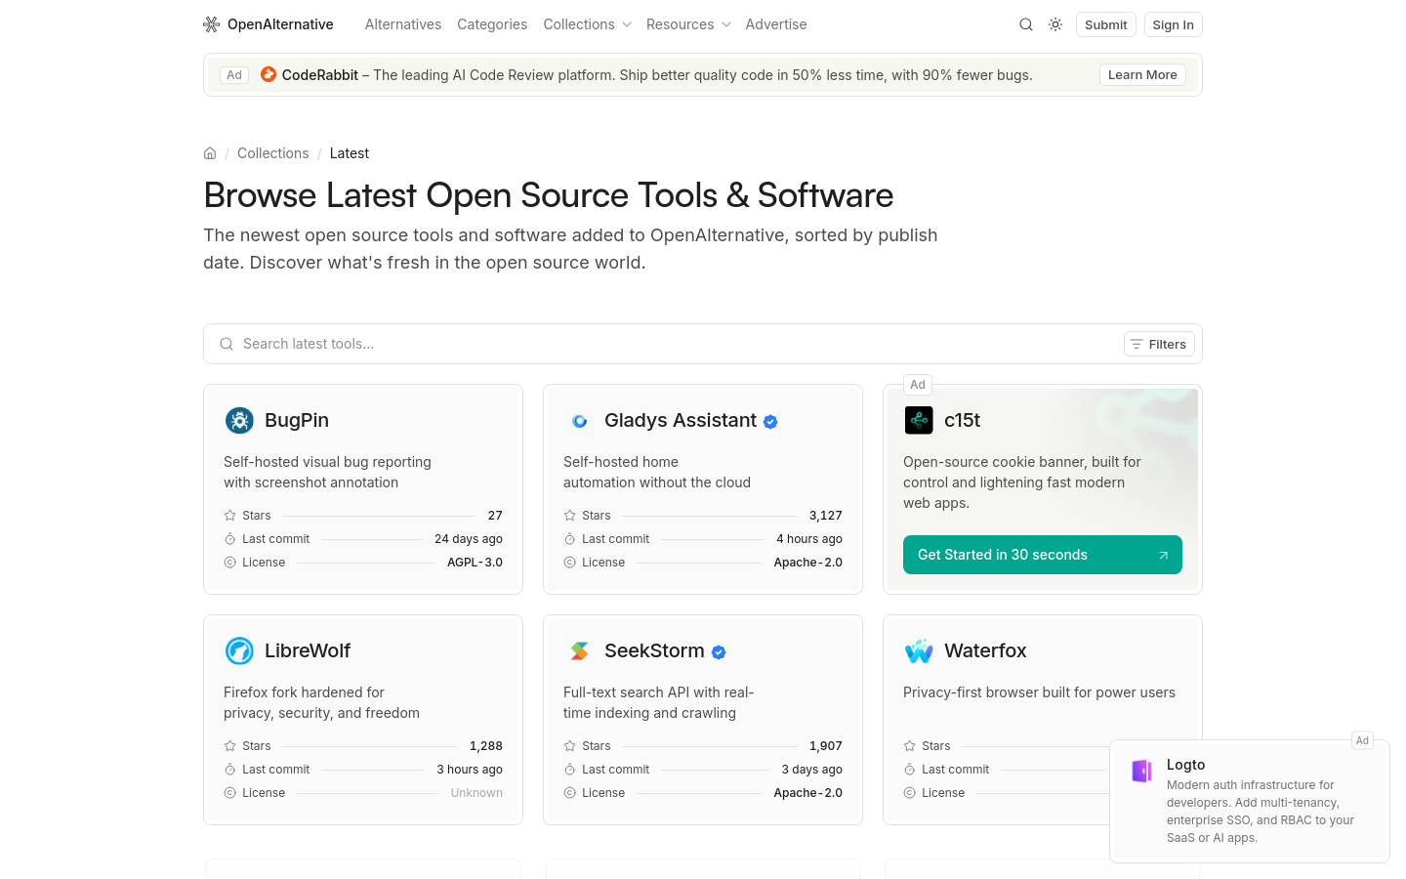Click the star icon in the SeekStorm card
The width and height of the screenshot is (1406, 879).
570,746
